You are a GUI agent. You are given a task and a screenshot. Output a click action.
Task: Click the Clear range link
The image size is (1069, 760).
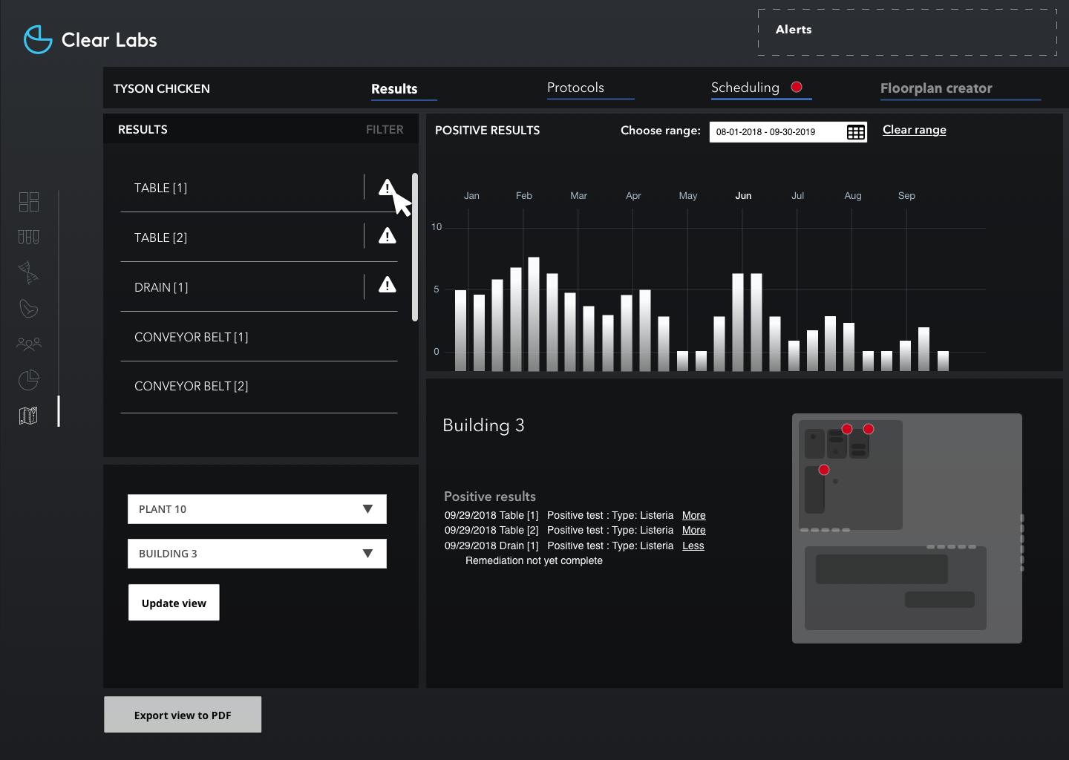point(915,130)
